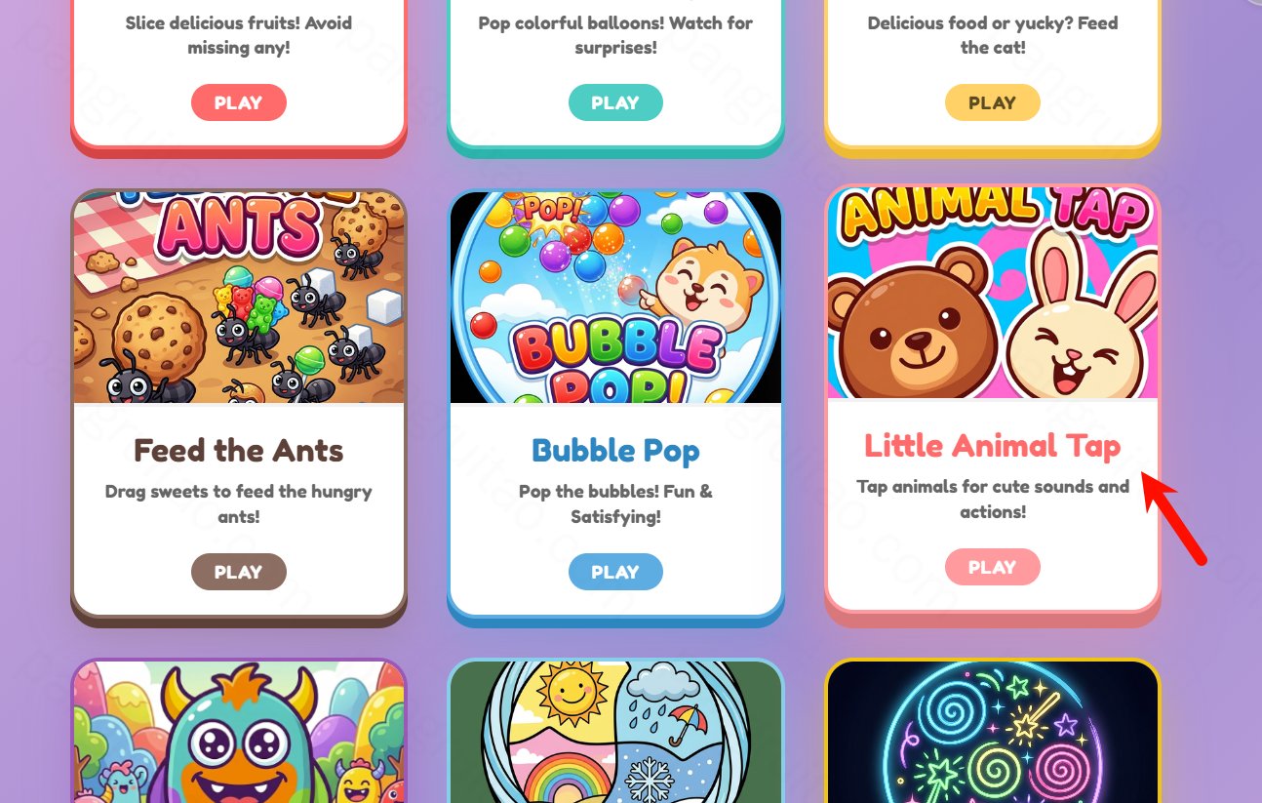This screenshot has height=803, width=1262.
Task: Click the Little Animal Tap title
Action: point(993,446)
